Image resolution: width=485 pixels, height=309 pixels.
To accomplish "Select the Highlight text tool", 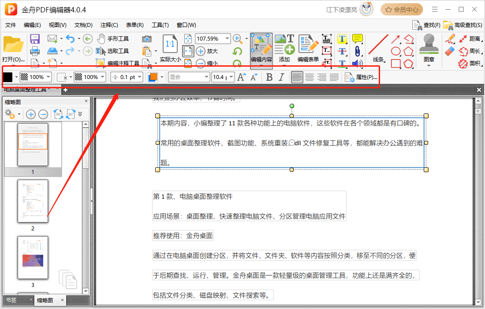I will coord(342,39).
